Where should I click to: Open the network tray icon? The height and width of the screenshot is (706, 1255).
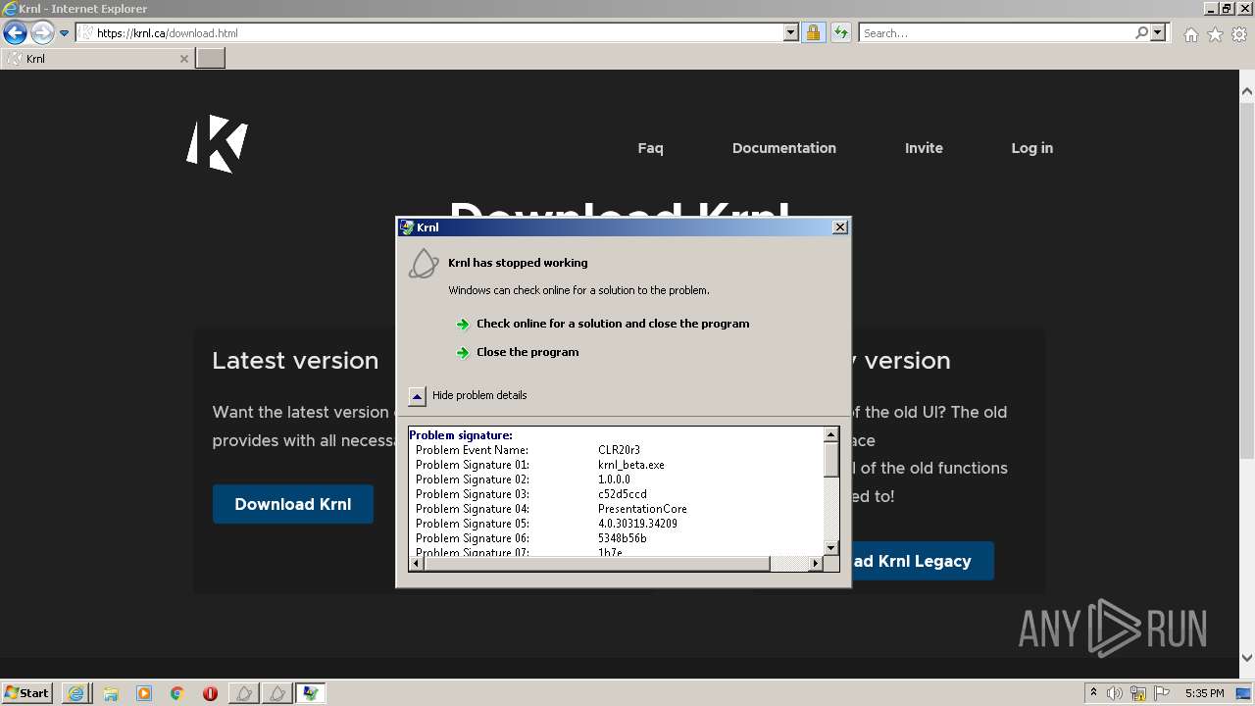point(1138,693)
